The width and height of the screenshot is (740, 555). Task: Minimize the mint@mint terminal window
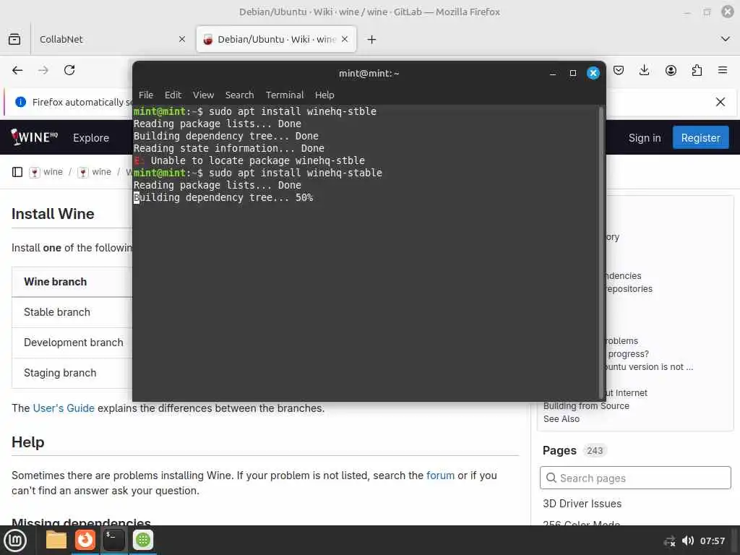(553, 73)
